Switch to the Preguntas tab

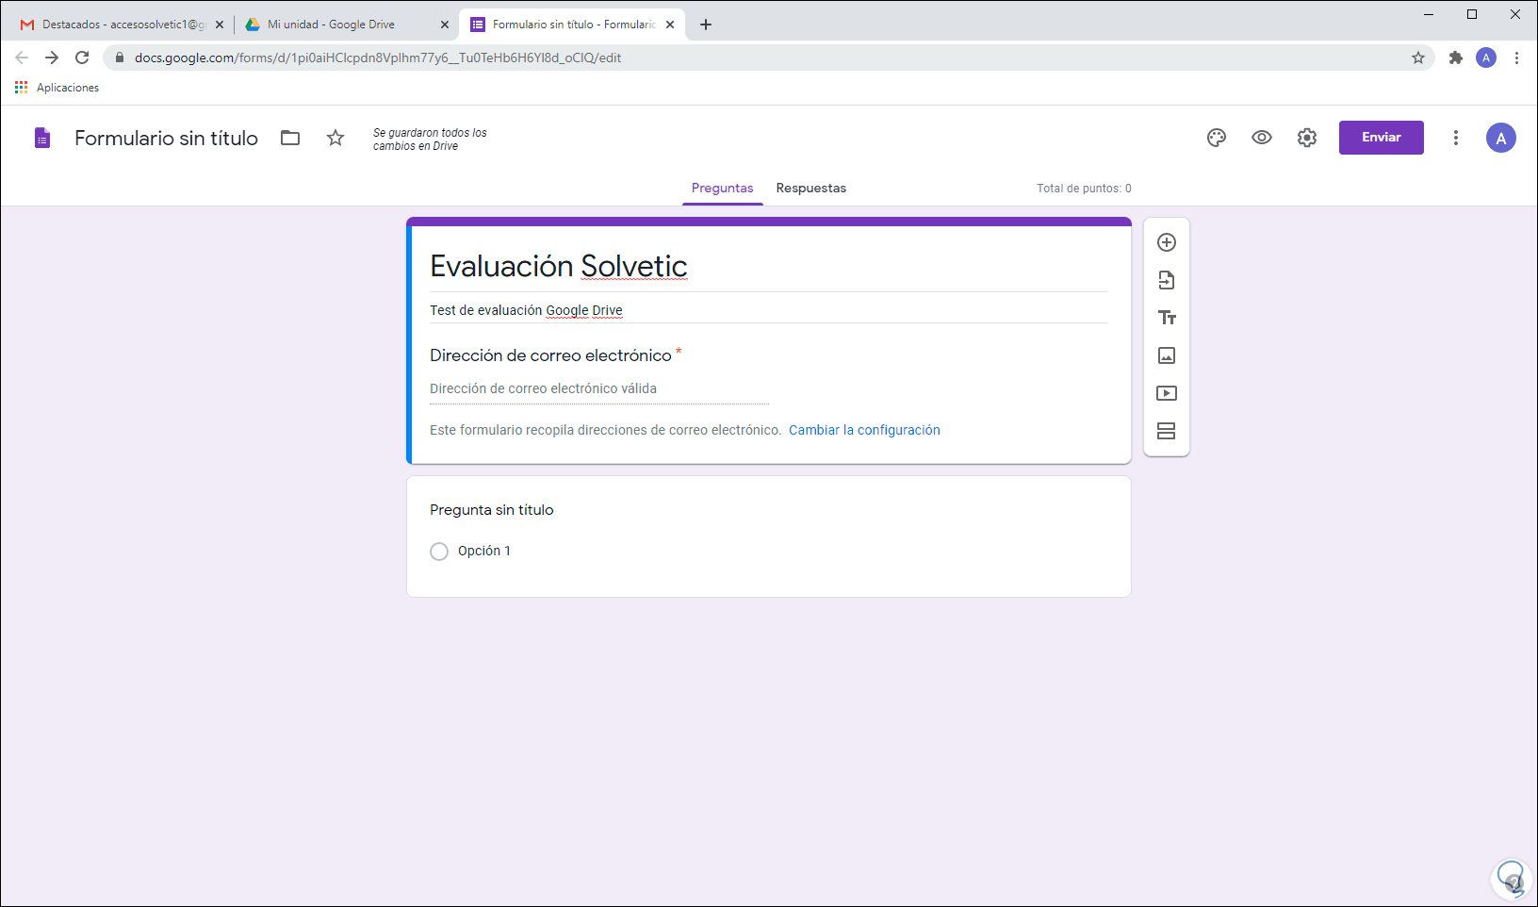click(723, 189)
